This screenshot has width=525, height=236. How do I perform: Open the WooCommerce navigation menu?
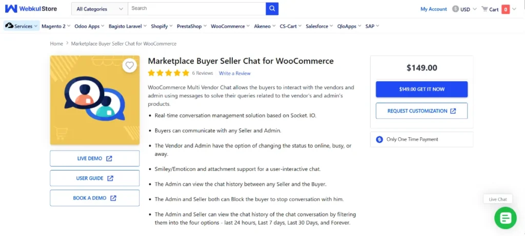(x=230, y=26)
